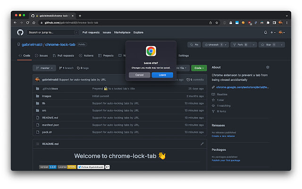Open the green Code dropdown
This screenshot has width=302, height=189.
click(x=199, y=68)
